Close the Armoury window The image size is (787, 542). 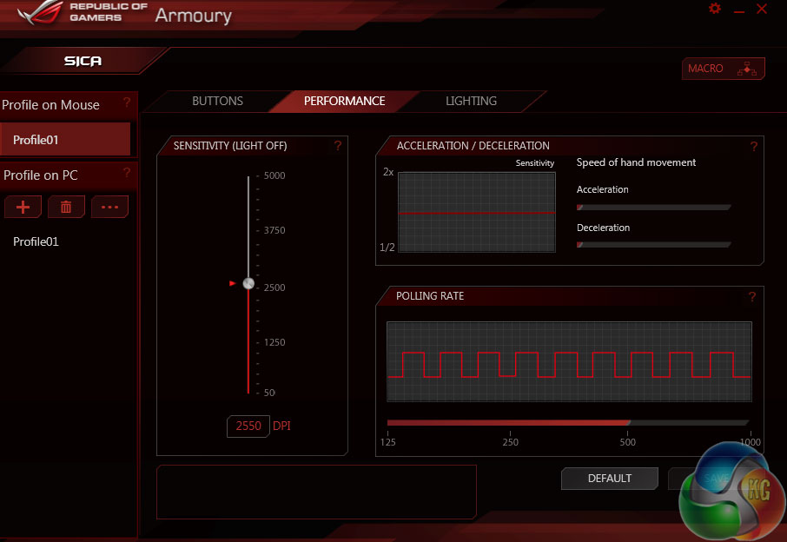click(x=762, y=9)
